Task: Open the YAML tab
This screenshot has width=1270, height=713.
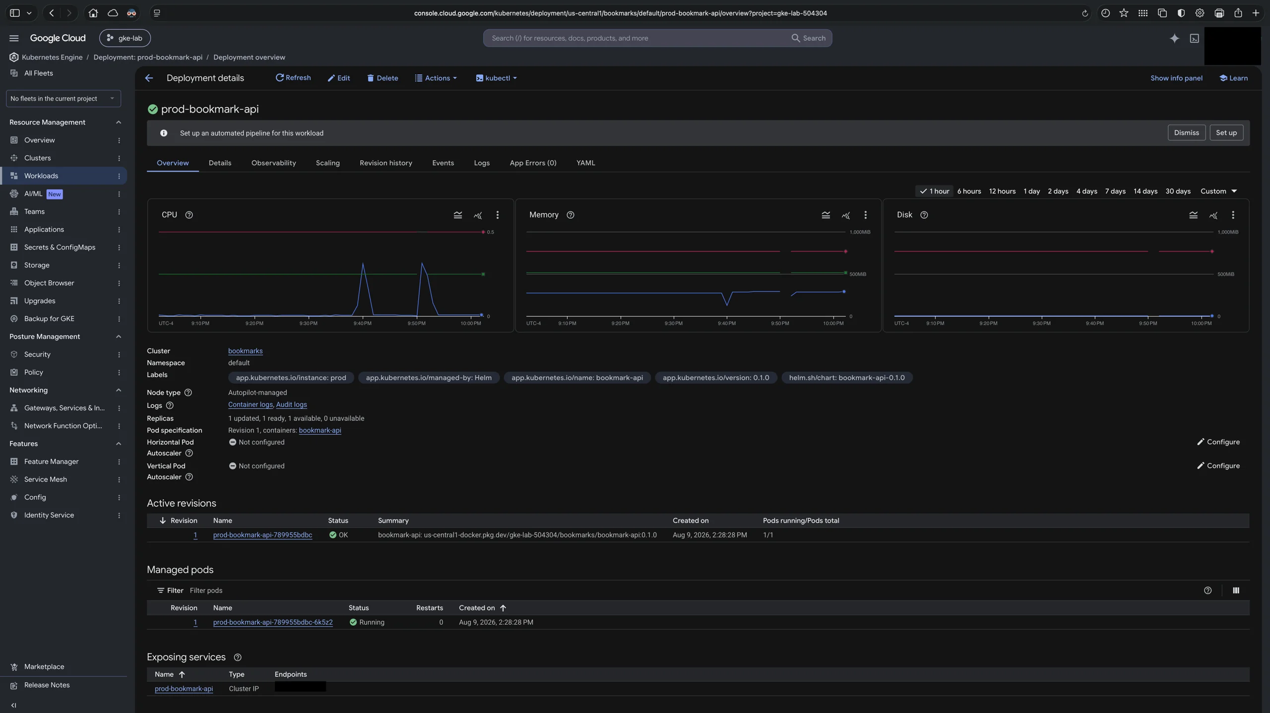Action: pyautogui.click(x=585, y=163)
